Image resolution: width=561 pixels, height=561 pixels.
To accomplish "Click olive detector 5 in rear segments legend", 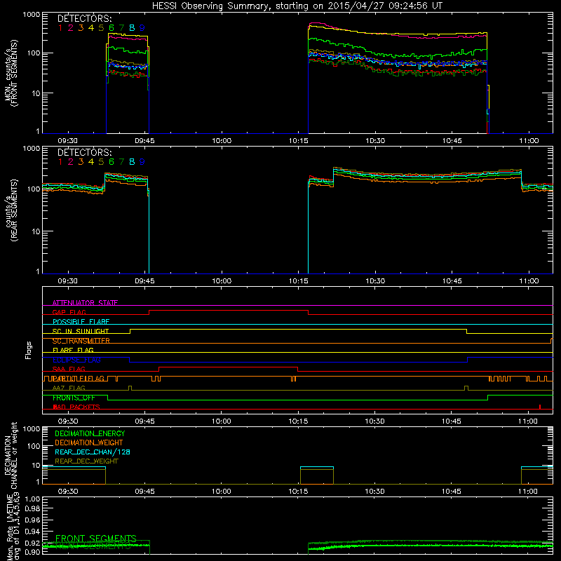I will tap(101, 162).
